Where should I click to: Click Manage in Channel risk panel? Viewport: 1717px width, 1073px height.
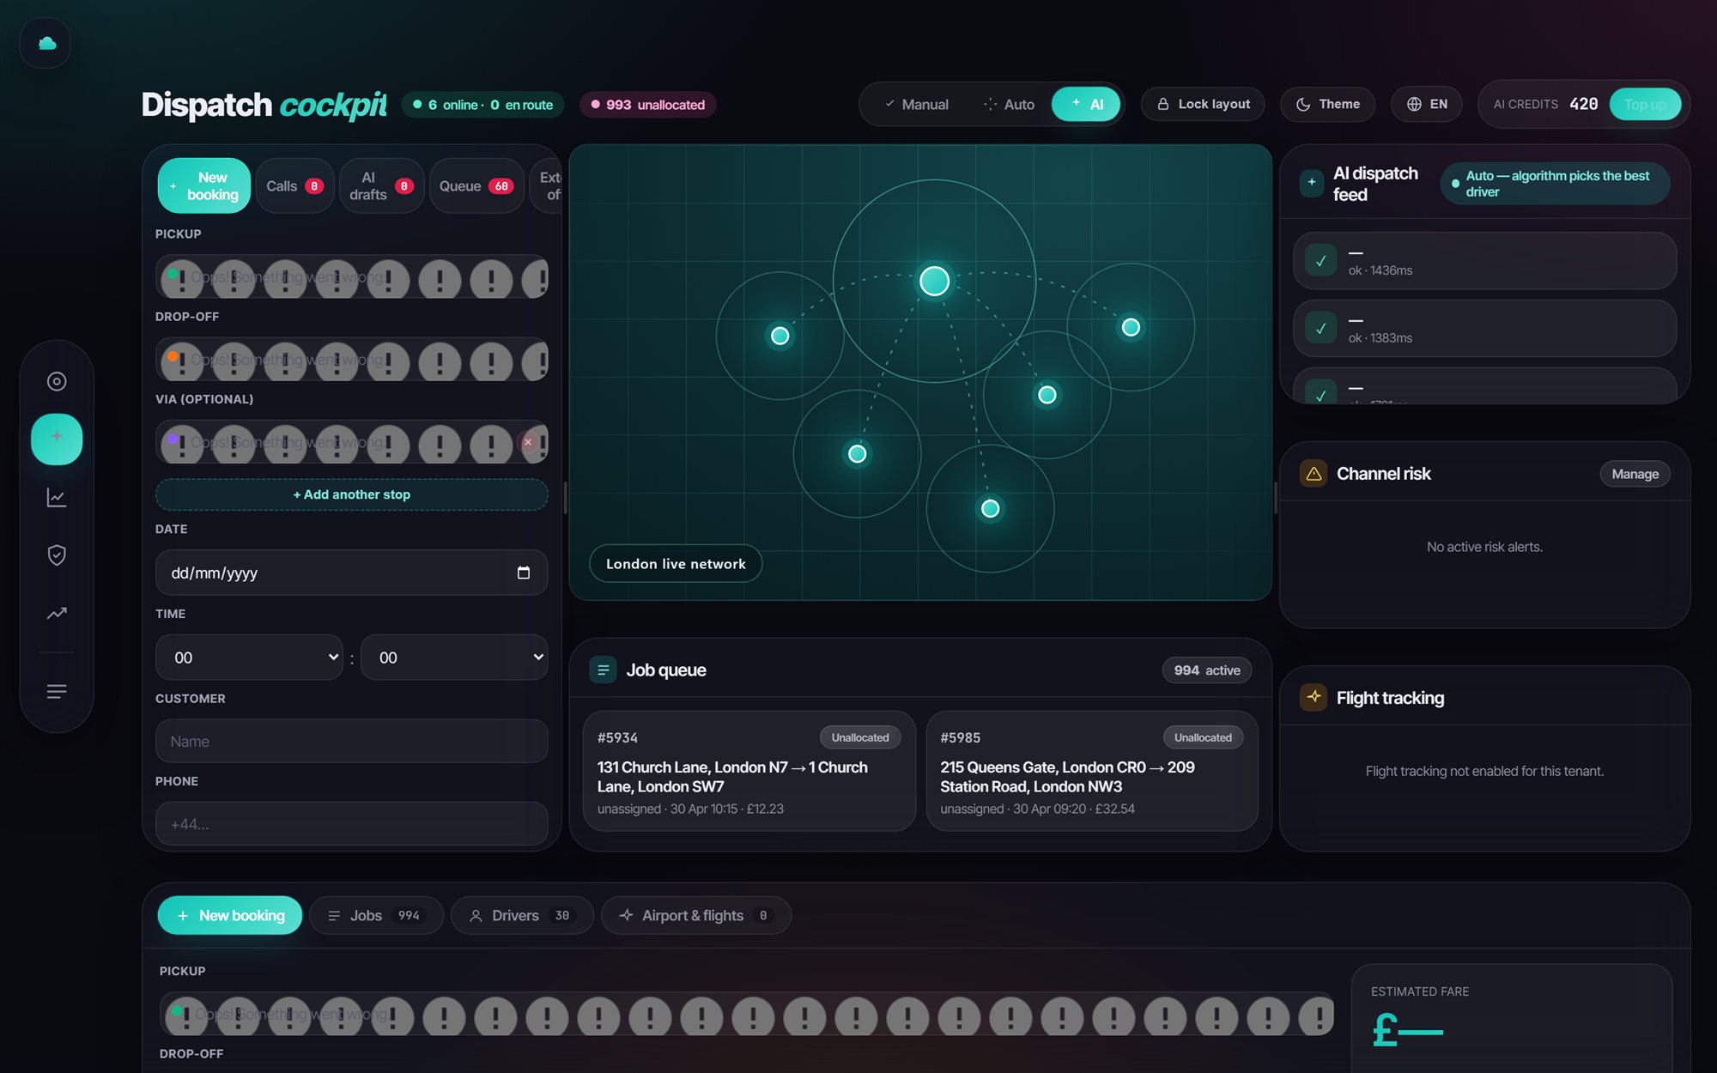pos(1635,474)
